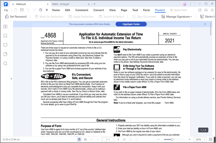
Task: Close the f4868.pdf tab
Action: [x=48, y=4]
